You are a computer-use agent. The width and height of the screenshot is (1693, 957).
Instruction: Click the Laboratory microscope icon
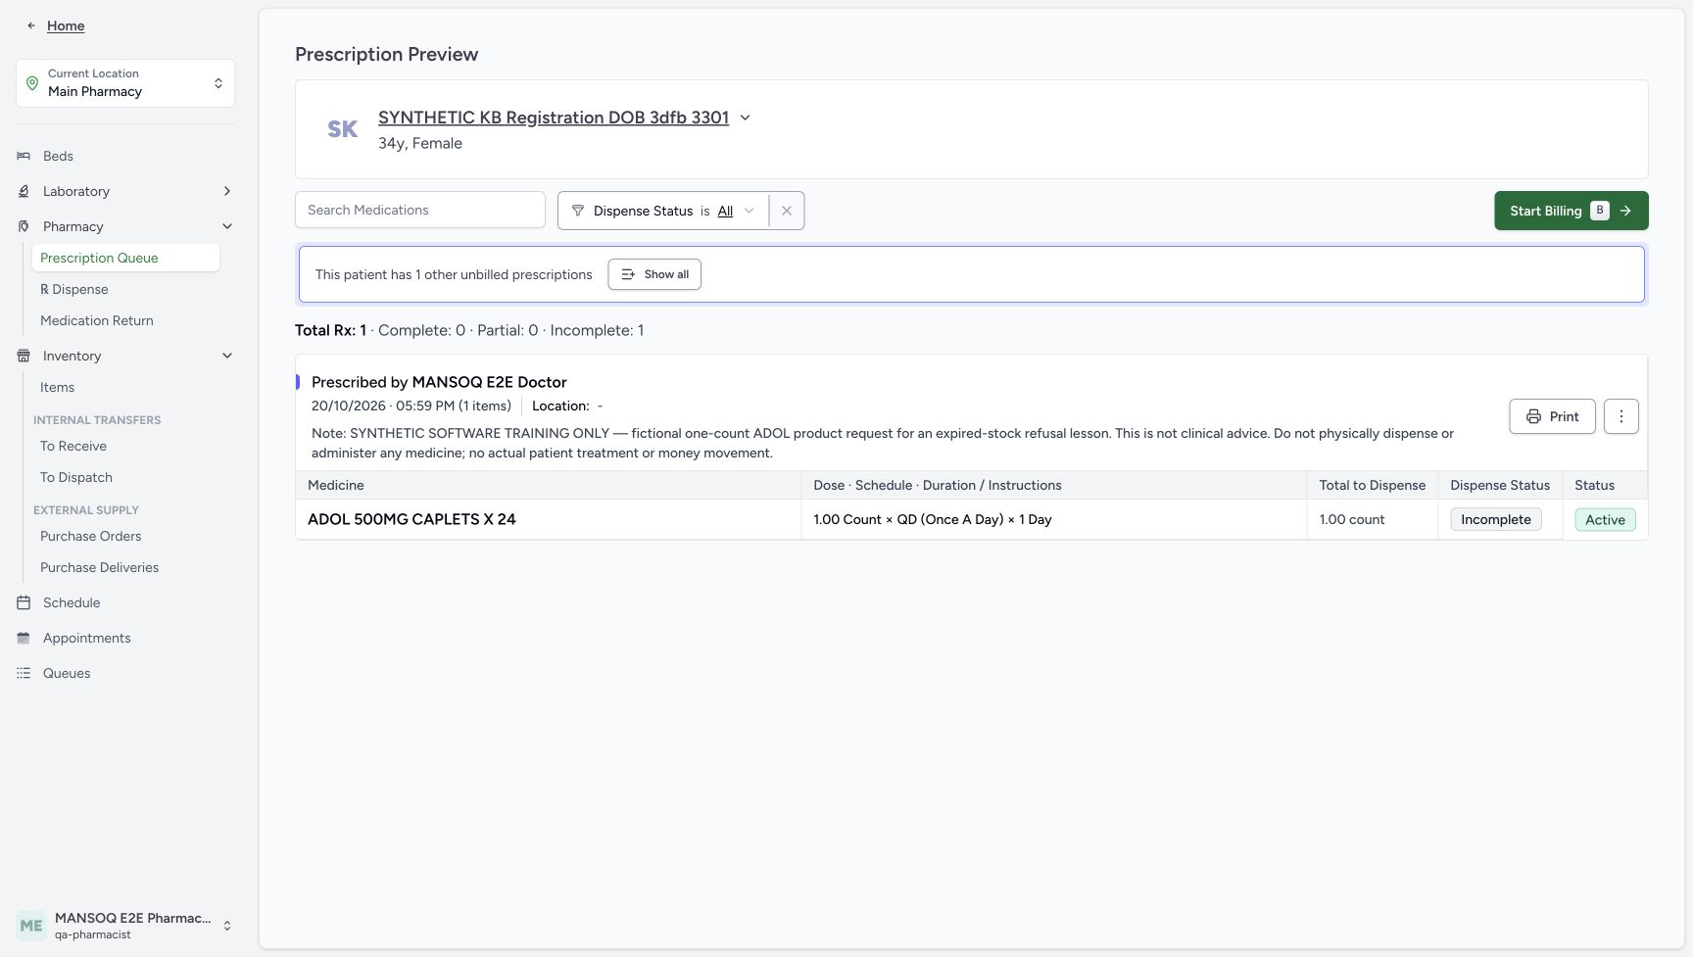coord(24,191)
